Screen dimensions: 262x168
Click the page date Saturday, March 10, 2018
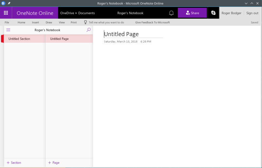121,42
